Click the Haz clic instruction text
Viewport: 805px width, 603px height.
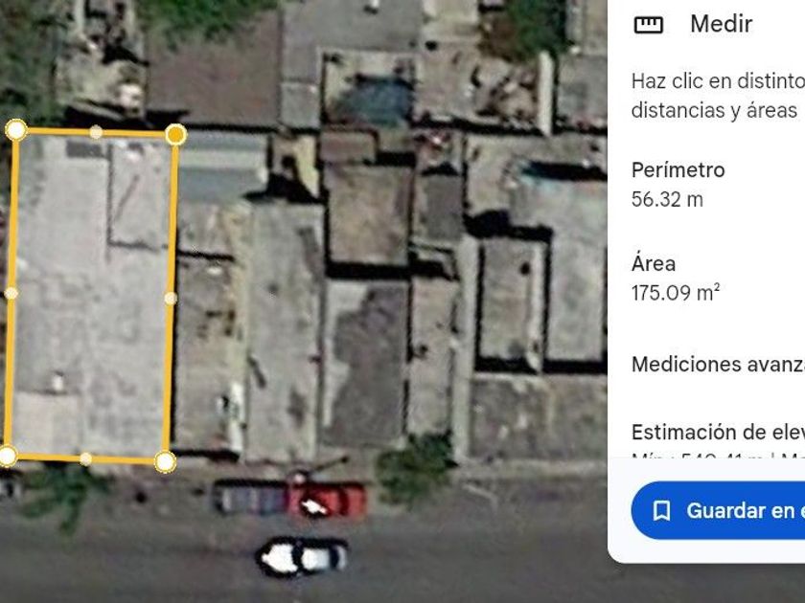[718, 96]
